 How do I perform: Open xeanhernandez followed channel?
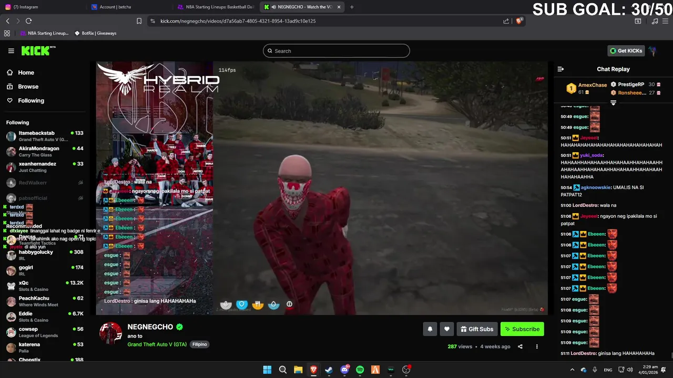coord(45,167)
